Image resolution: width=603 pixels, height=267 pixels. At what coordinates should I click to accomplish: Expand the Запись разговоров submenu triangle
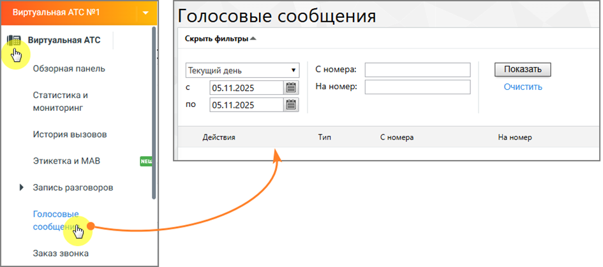tap(22, 188)
